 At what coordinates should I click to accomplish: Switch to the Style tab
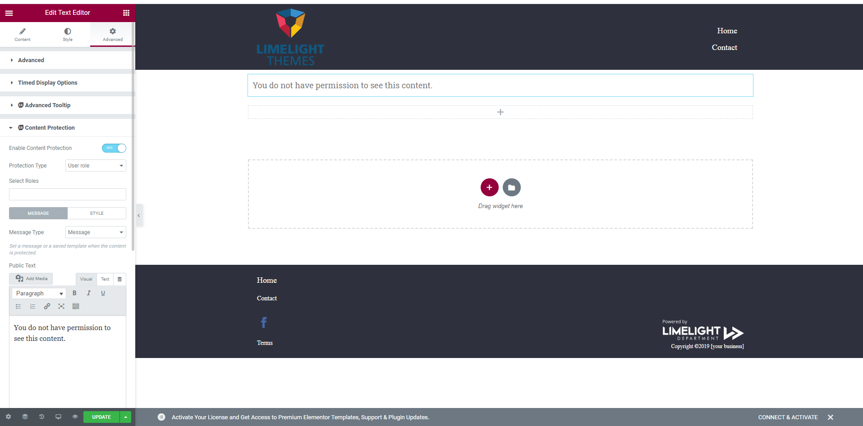[x=68, y=34]
